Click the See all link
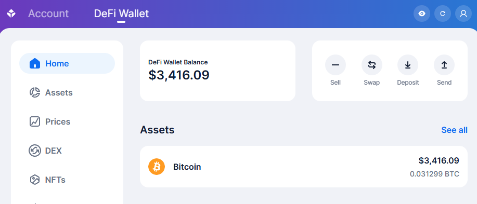This screenshot has height=204, width=477. click(x=454, y=130)
